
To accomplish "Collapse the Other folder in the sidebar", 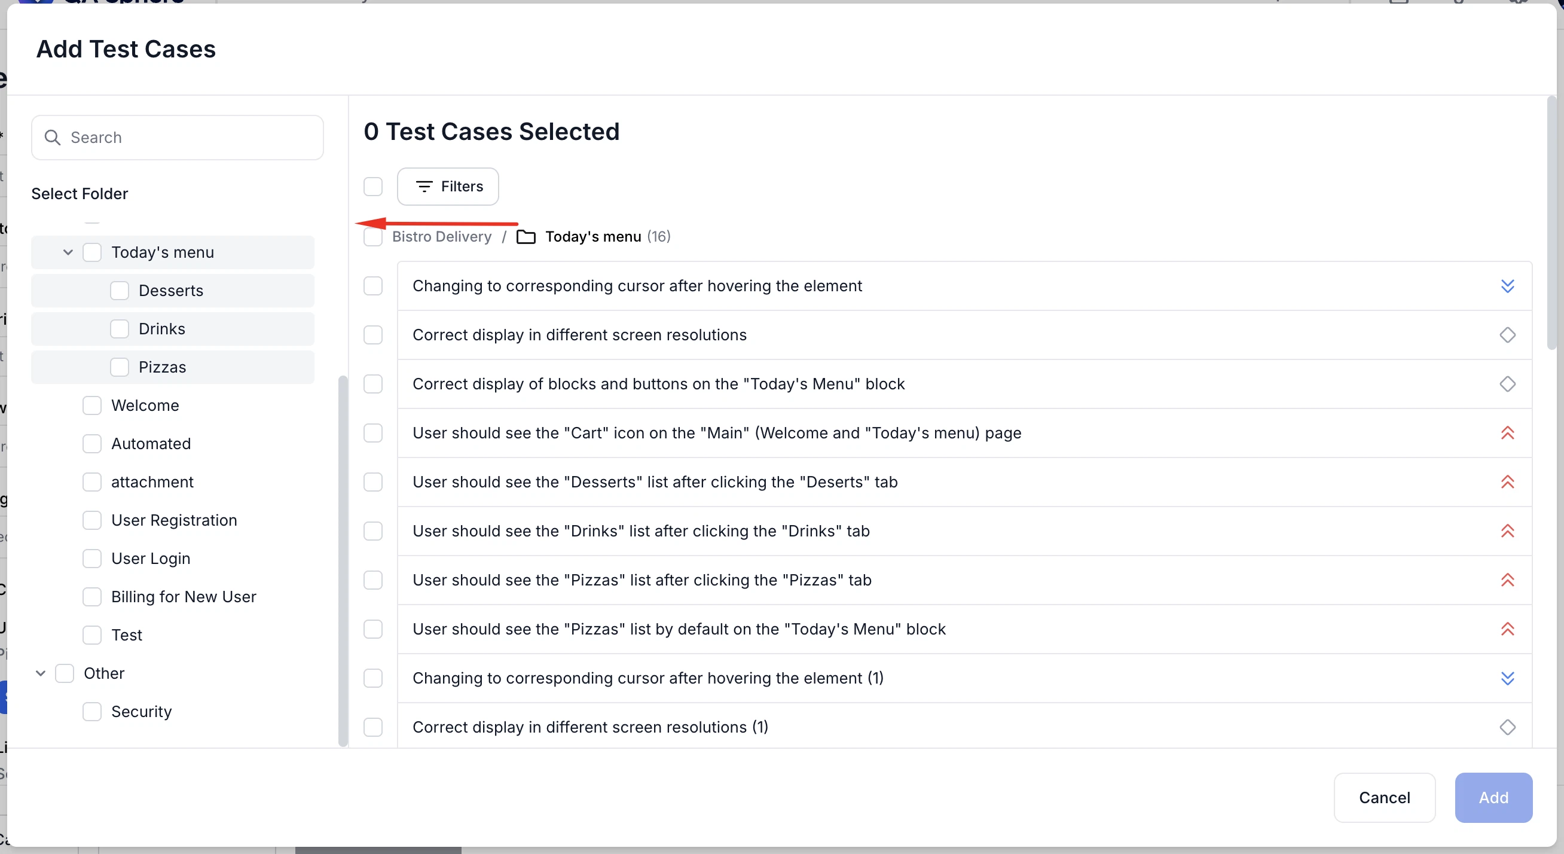I will pyautogui.click(x=40, y=673).
